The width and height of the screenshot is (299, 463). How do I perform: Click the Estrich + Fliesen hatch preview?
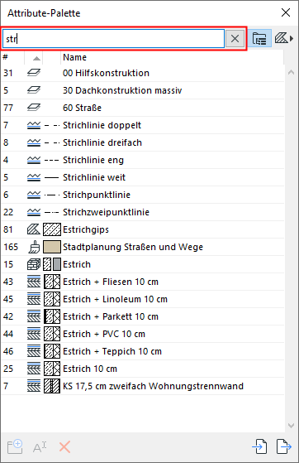[52, 282]
